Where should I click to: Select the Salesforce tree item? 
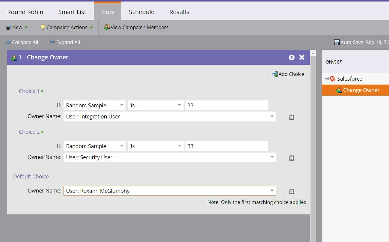(x=349, y=79)
